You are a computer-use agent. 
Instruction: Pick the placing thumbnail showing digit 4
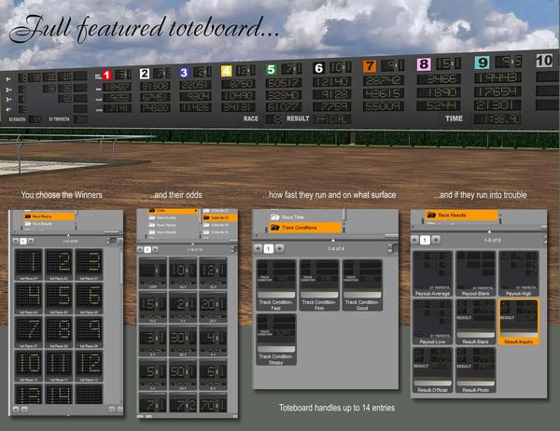click(29, 299)
